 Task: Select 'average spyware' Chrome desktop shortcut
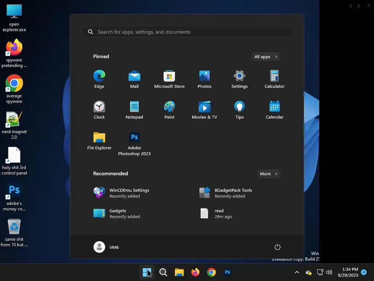(x=14, y=89)
